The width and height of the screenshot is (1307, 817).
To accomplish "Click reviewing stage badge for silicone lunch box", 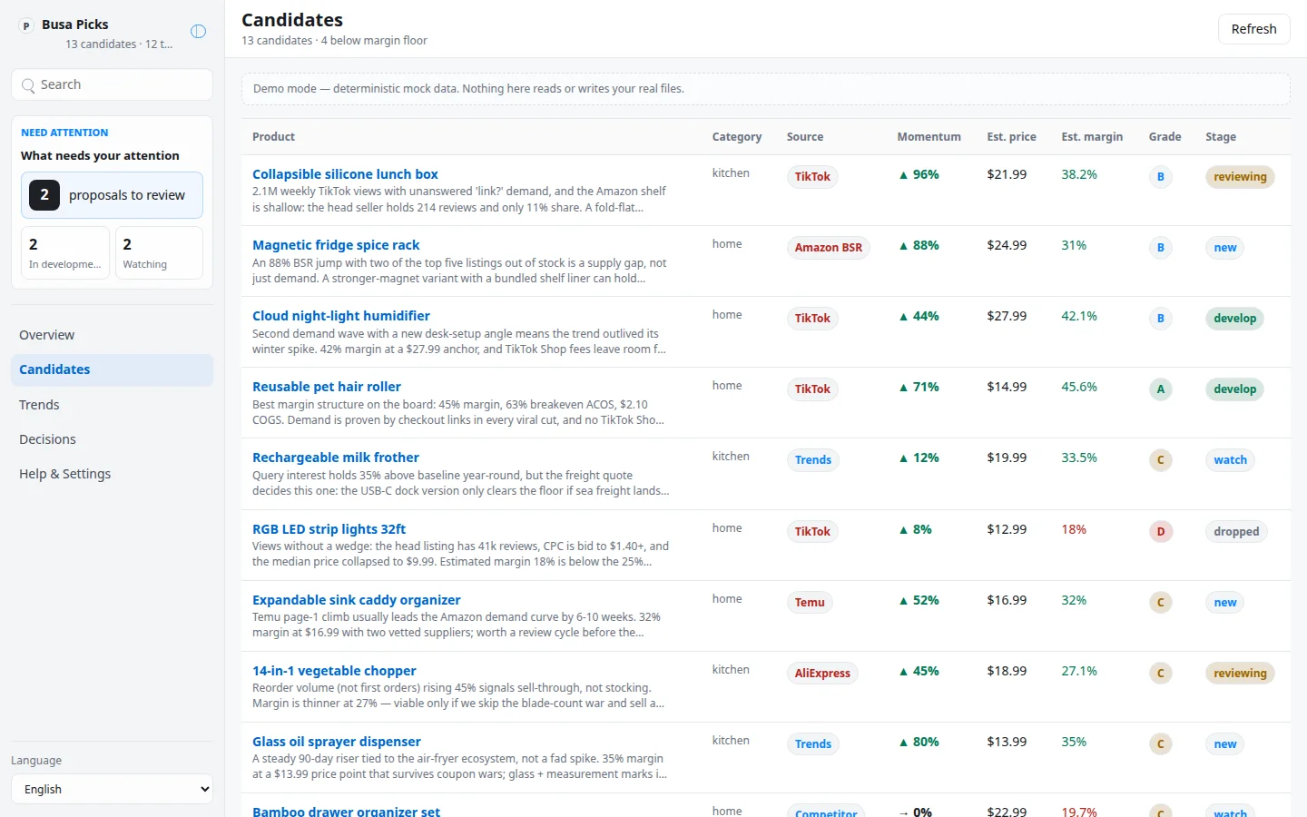I will [x=1240, y=177].
